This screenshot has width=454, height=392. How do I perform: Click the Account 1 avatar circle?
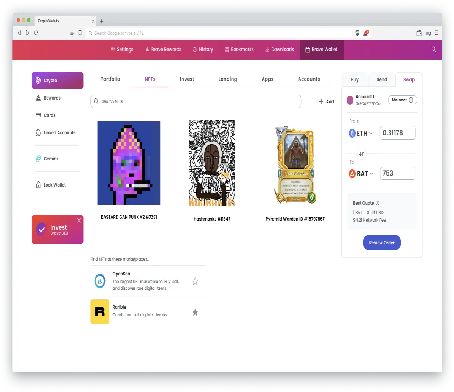[x=350, y=100]
